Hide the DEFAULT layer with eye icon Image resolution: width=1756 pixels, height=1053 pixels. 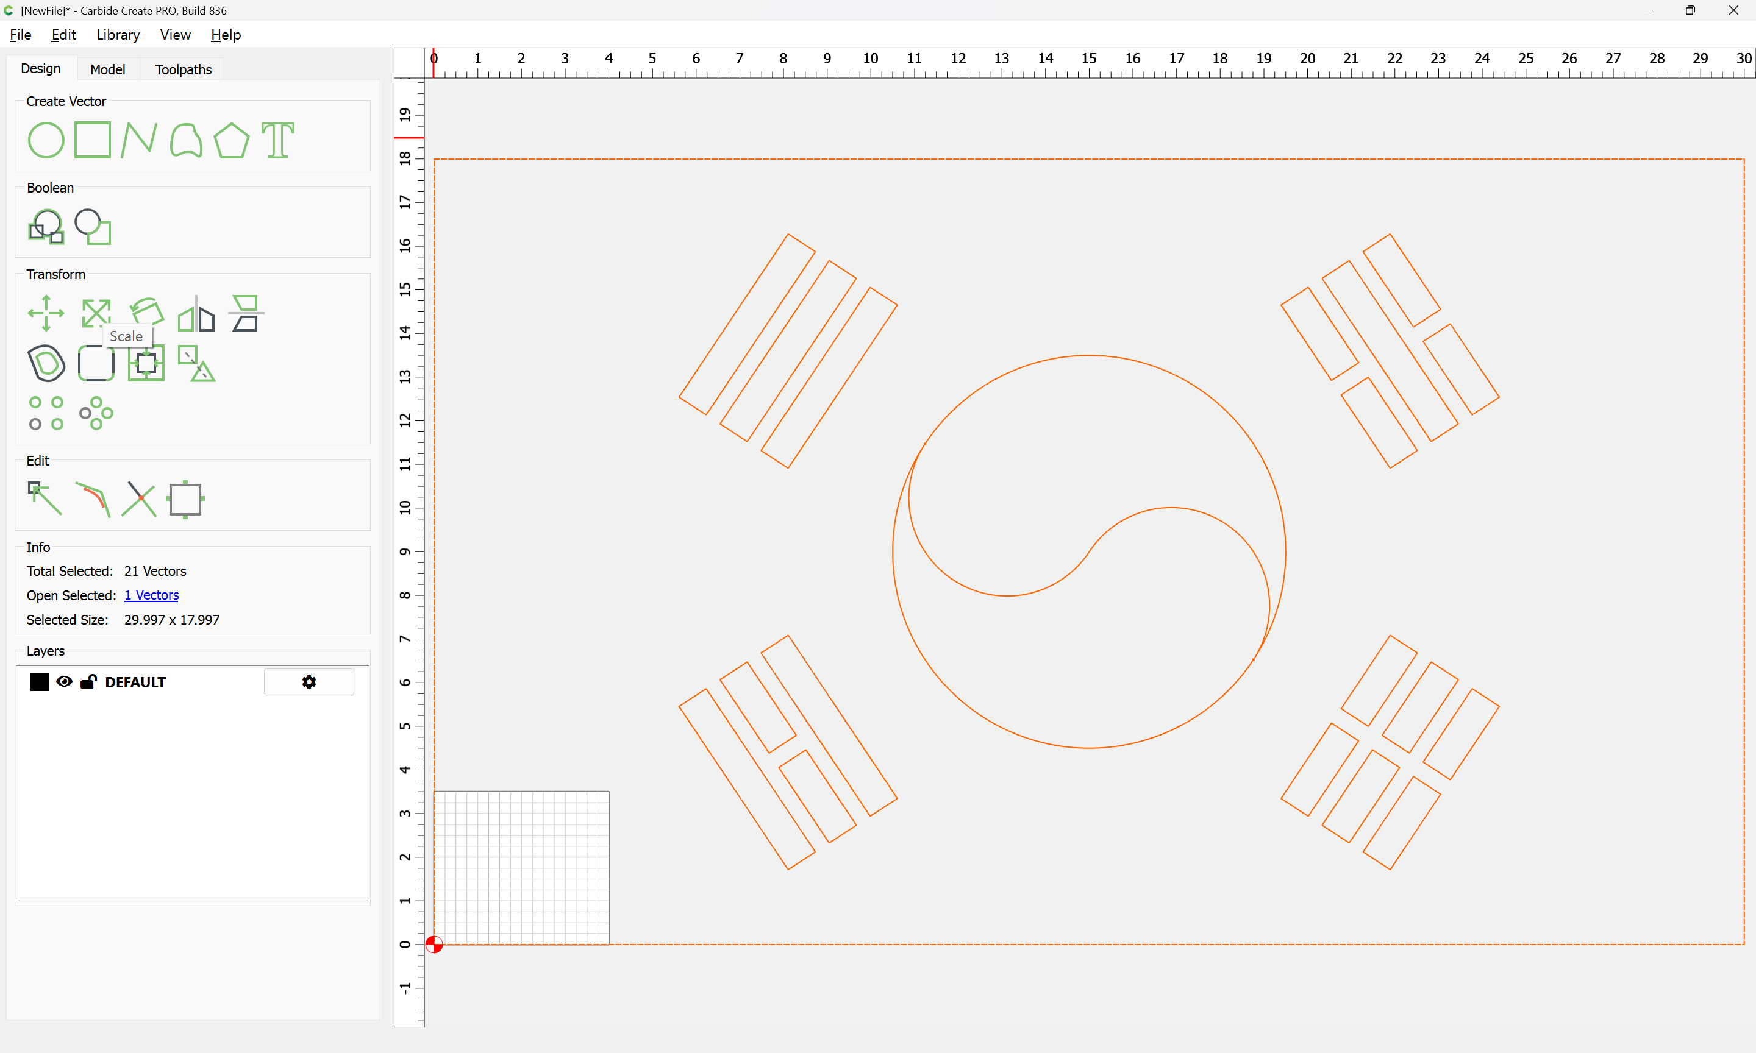[64, 682]
